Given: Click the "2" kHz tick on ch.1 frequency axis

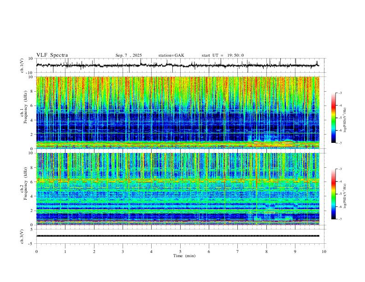Looking at the screenshot, I should point(32,134).
